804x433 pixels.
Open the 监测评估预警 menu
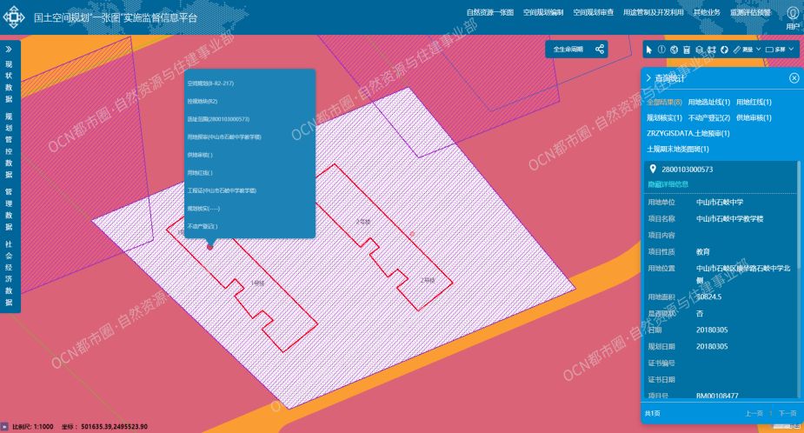(750, 12)
